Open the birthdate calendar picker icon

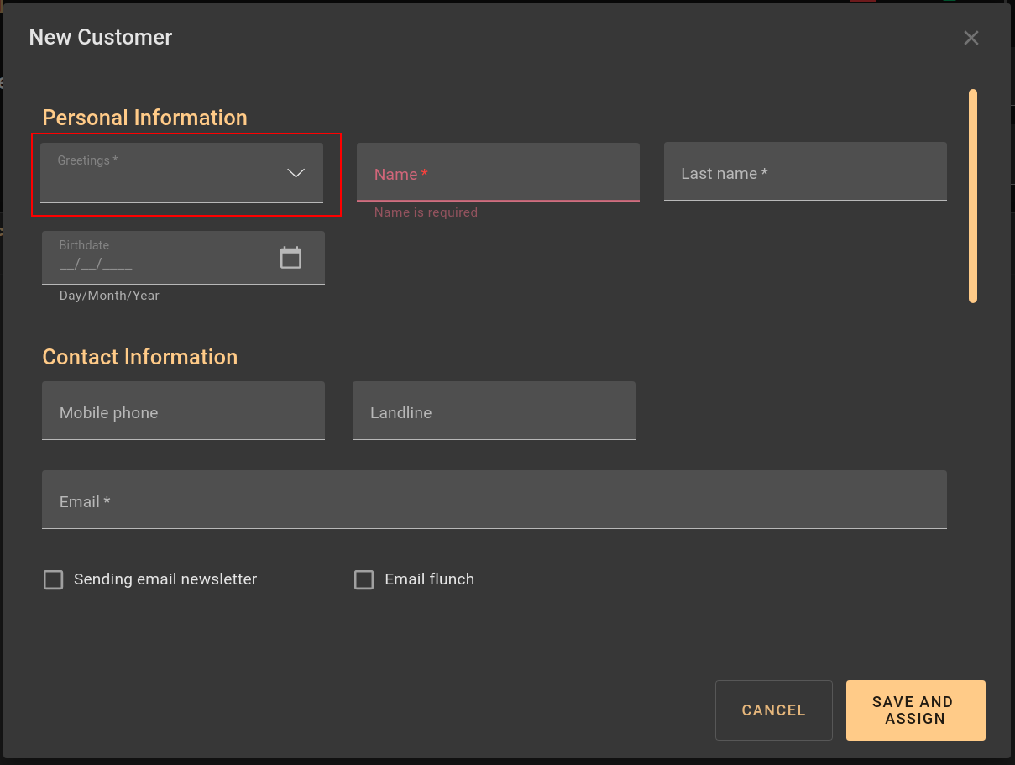click(290, 258)
